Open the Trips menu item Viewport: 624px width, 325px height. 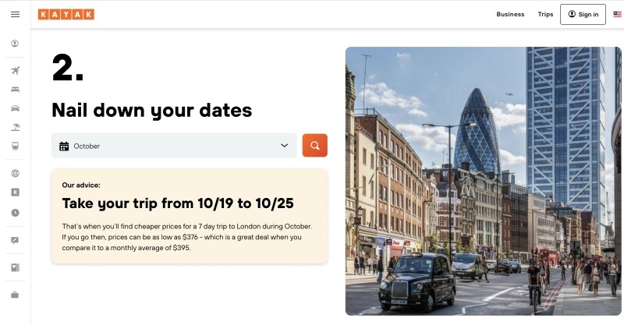pos(545,14)
